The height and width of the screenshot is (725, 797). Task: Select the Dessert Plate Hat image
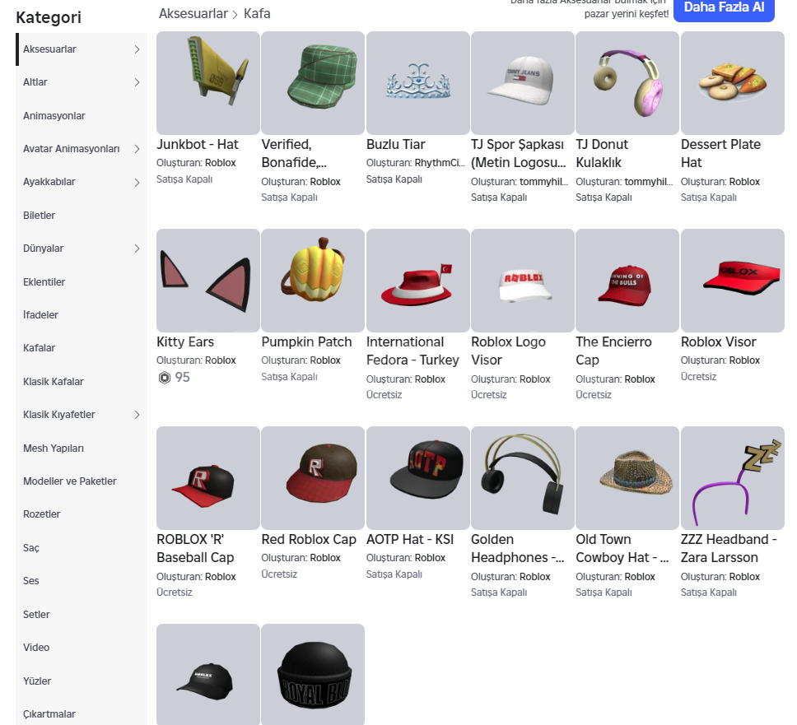[x=733, y=83]
